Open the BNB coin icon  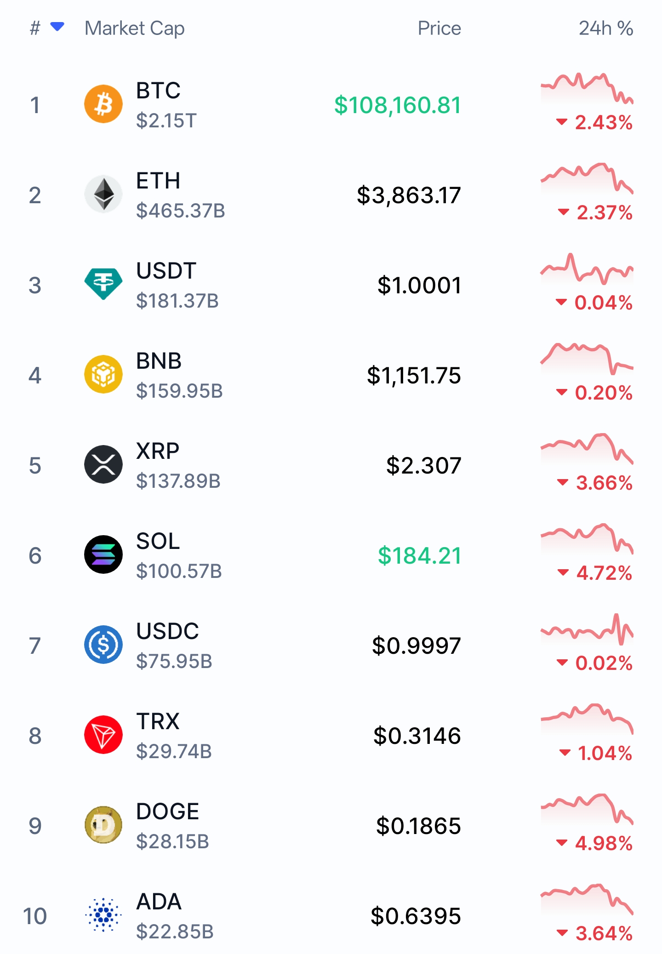103,374
